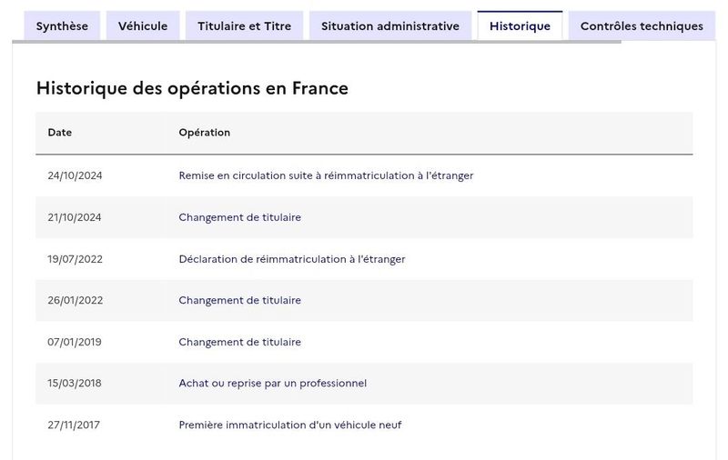This screenshot has width=728, height=460.
Task: Select Achat ou reprise par un professionnel
Action: pyautogui.click(x=272, y=384)
